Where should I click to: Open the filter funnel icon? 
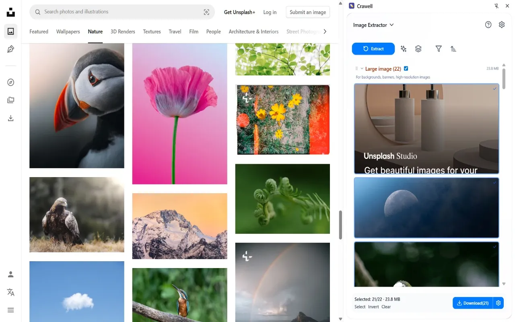439,49
